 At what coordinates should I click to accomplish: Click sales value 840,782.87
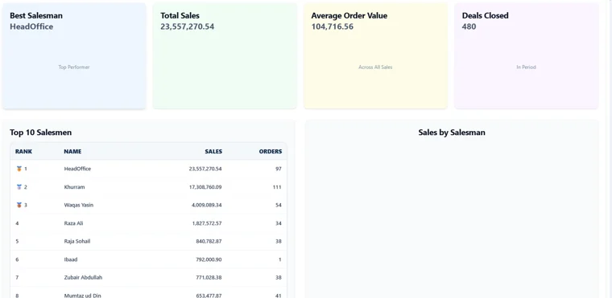click(209, 241)
